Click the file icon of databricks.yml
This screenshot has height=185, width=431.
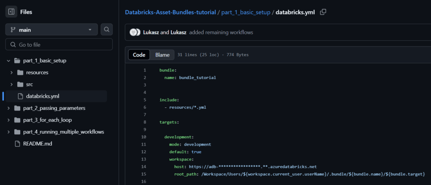(x=20, y=96)
